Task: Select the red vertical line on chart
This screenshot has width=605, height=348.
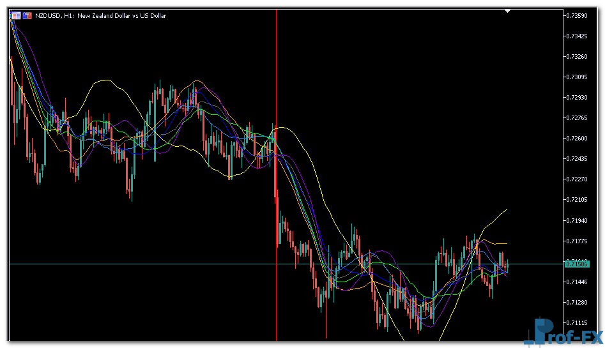Action: (276, 192)
